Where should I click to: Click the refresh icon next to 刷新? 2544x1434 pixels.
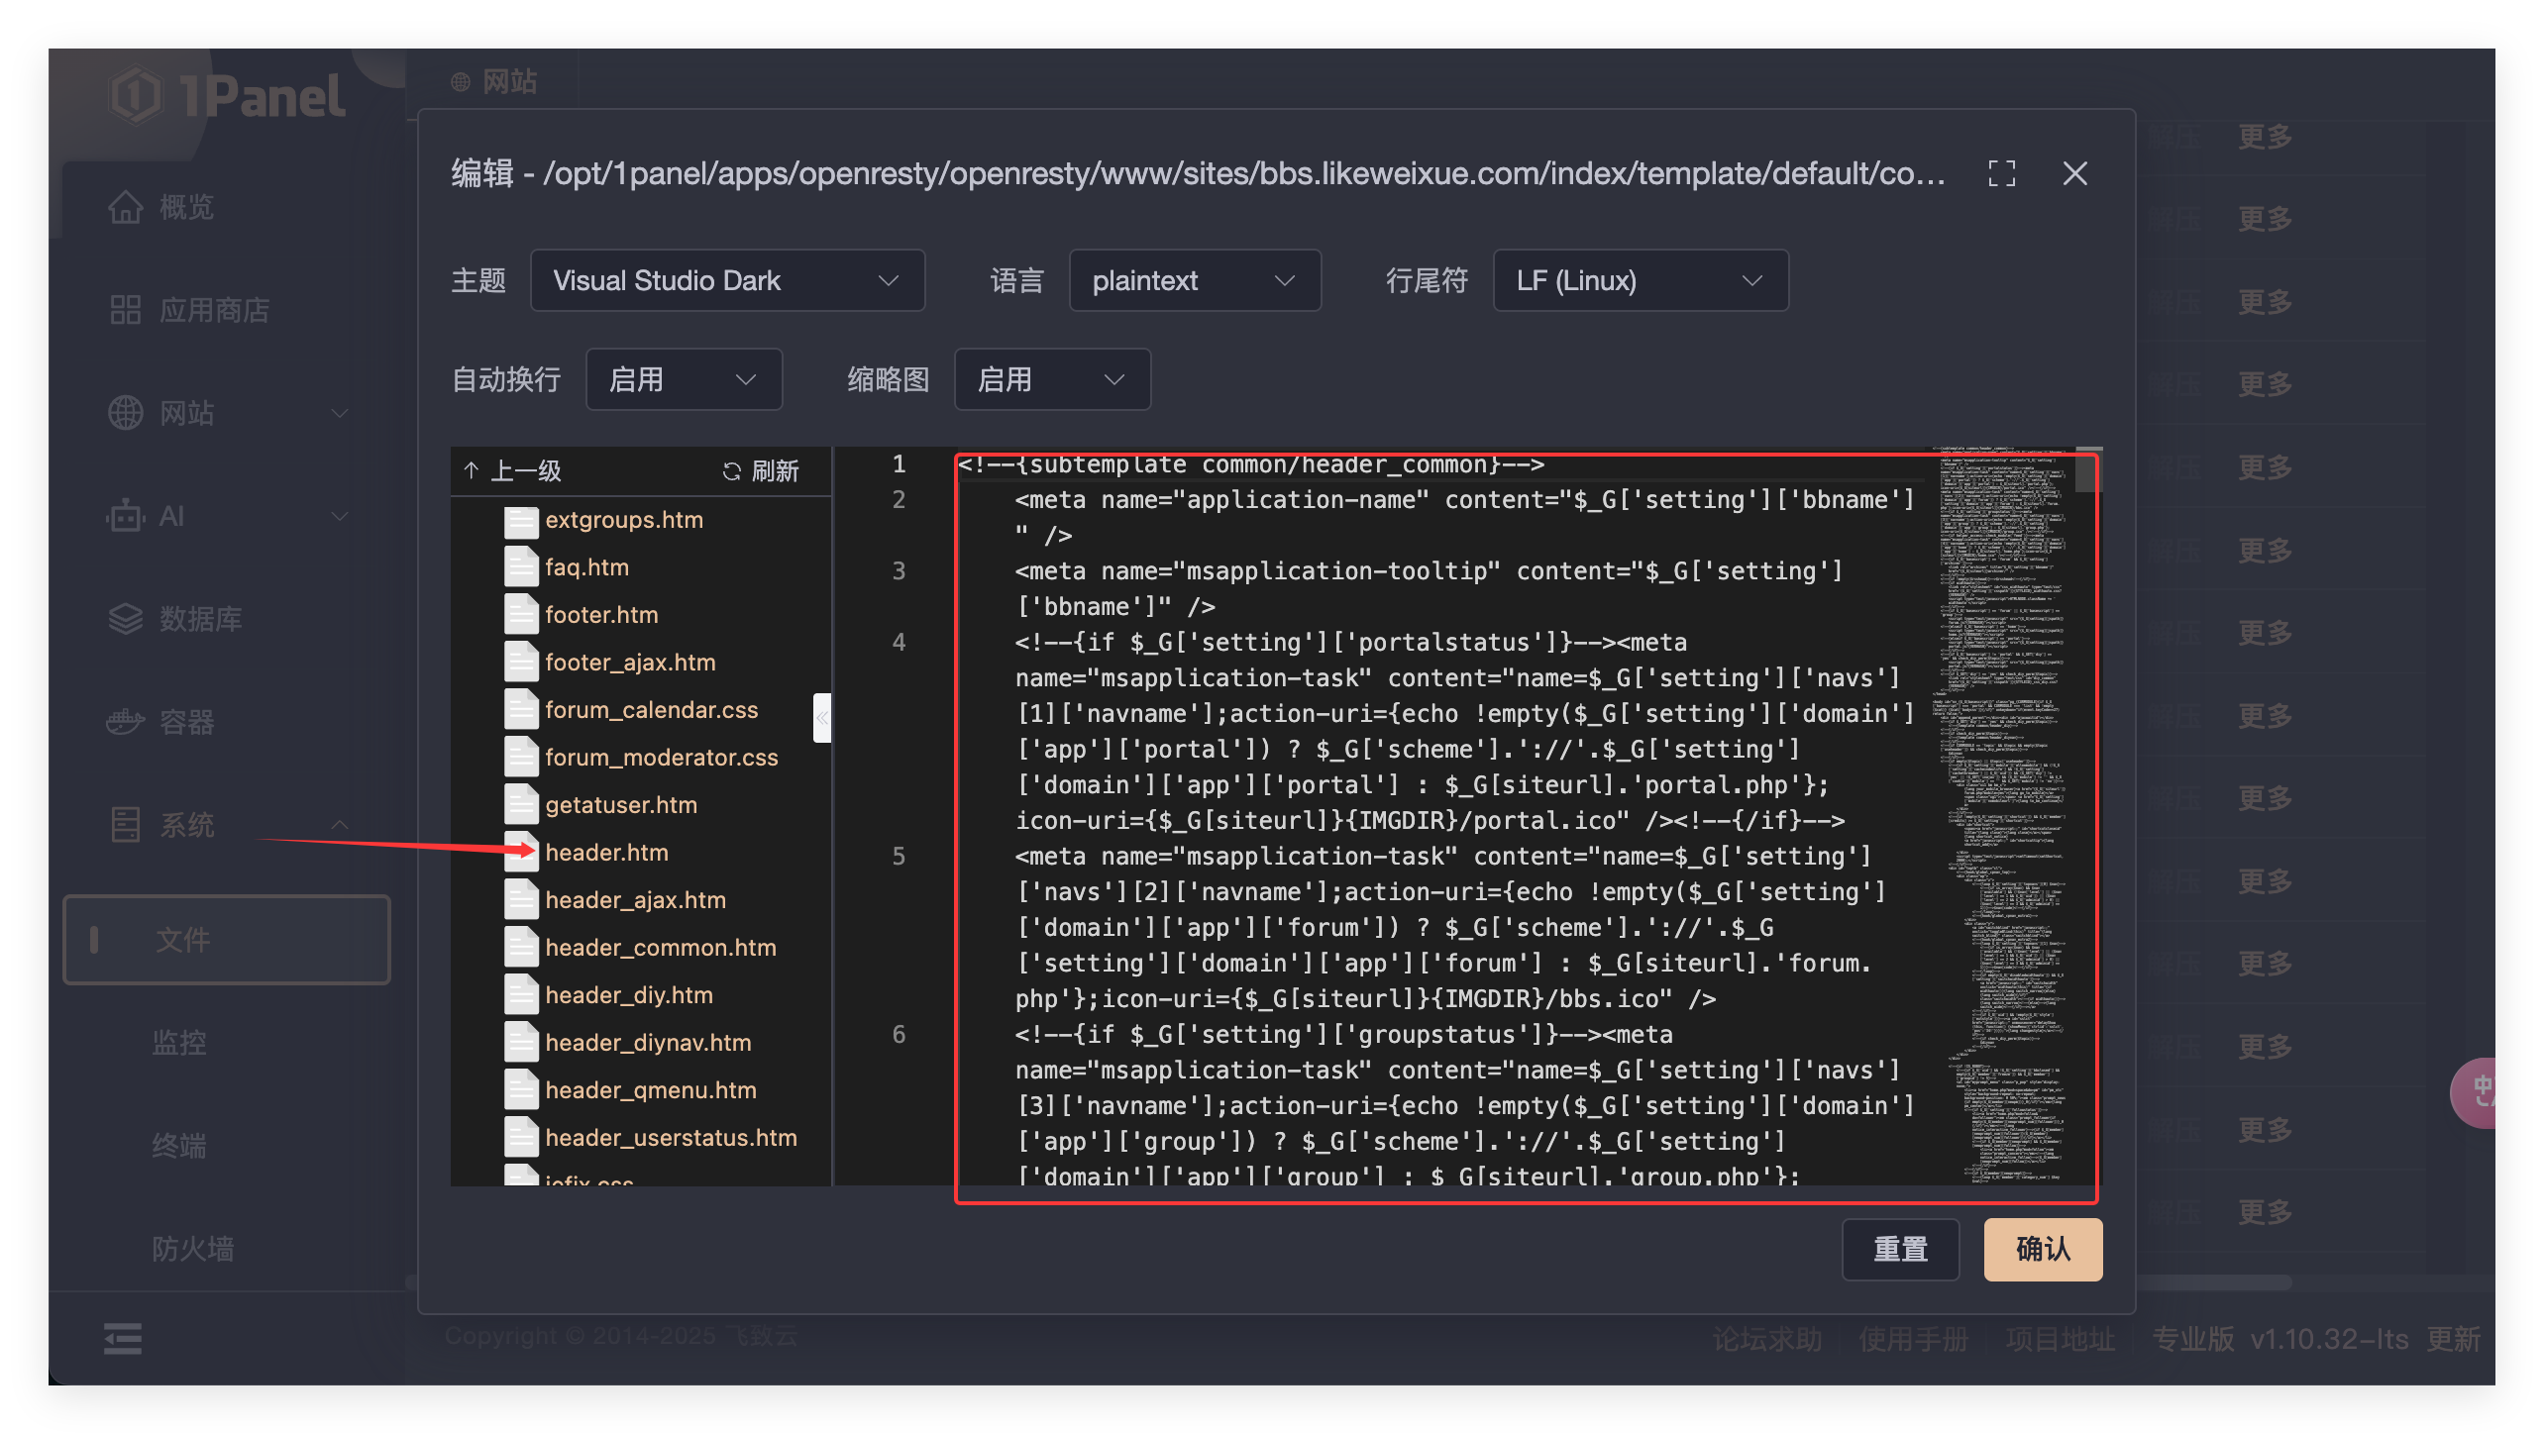(x=732, y=471)
